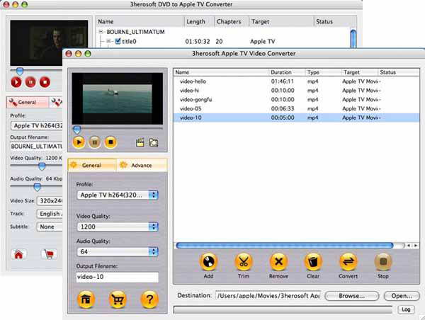Click the Add file icon
The height and width of the screenshot is (320, 425).
click(208, 263)
